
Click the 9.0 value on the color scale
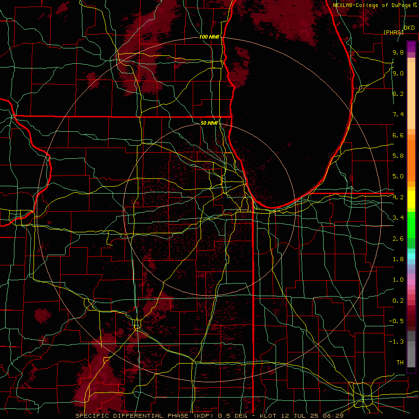(x=398, y=73)
